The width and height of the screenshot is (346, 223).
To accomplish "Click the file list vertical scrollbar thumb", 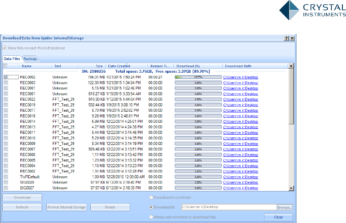I will tap(291, 96).
